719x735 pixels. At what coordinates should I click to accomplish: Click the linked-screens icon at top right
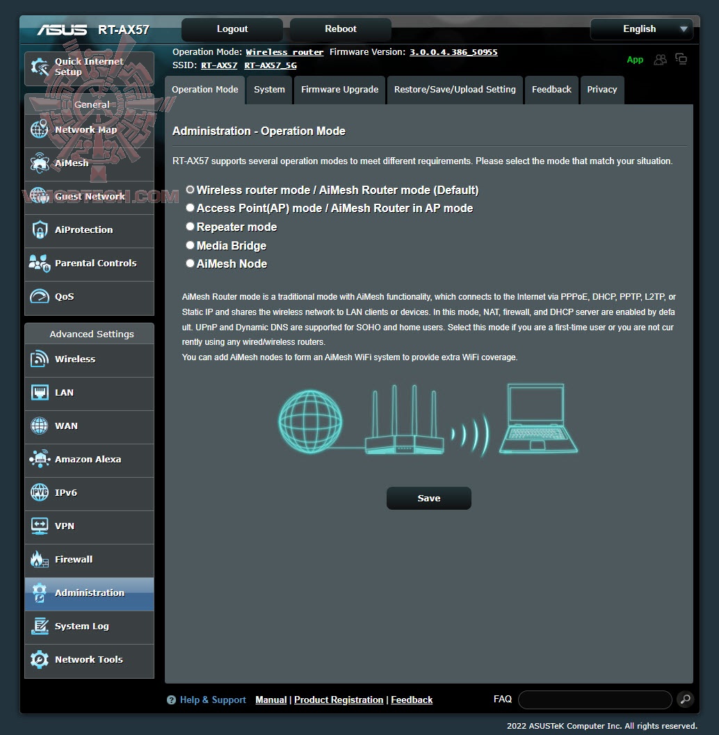(681, 59)
